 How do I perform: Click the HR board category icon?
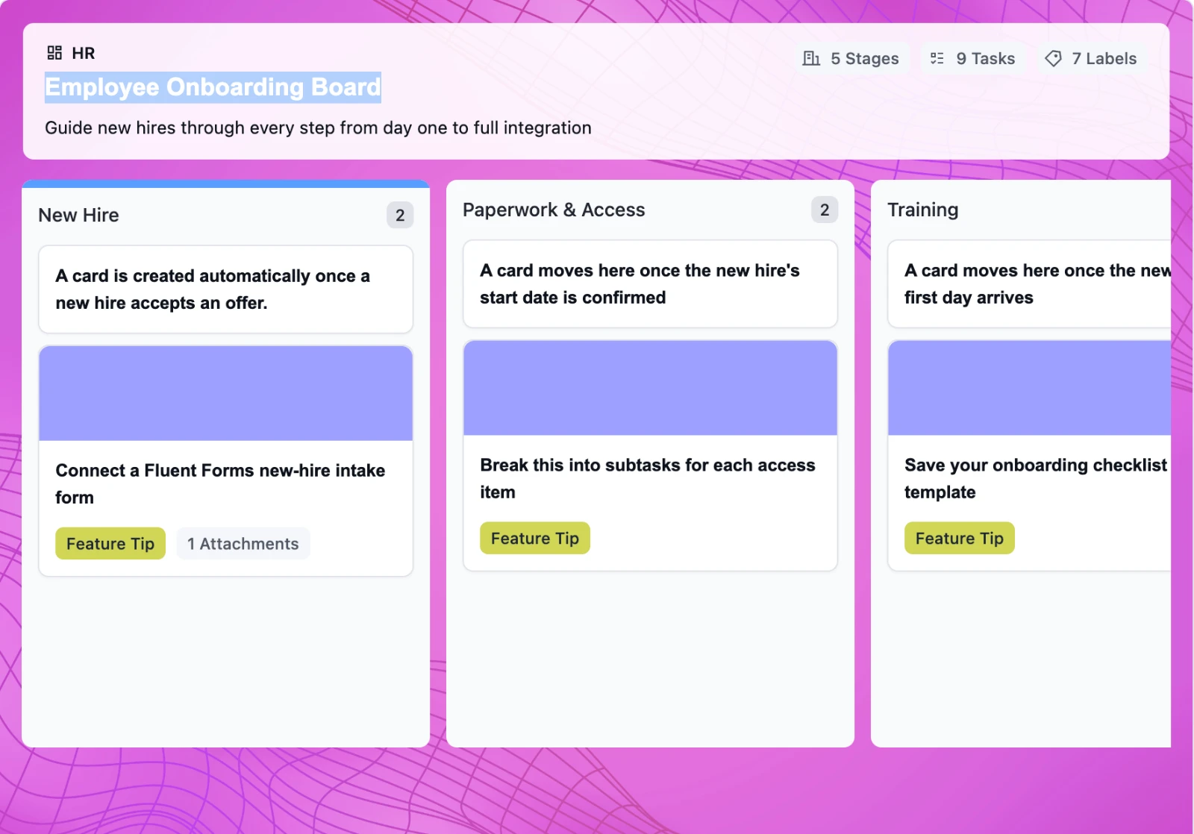pos(54,53)
